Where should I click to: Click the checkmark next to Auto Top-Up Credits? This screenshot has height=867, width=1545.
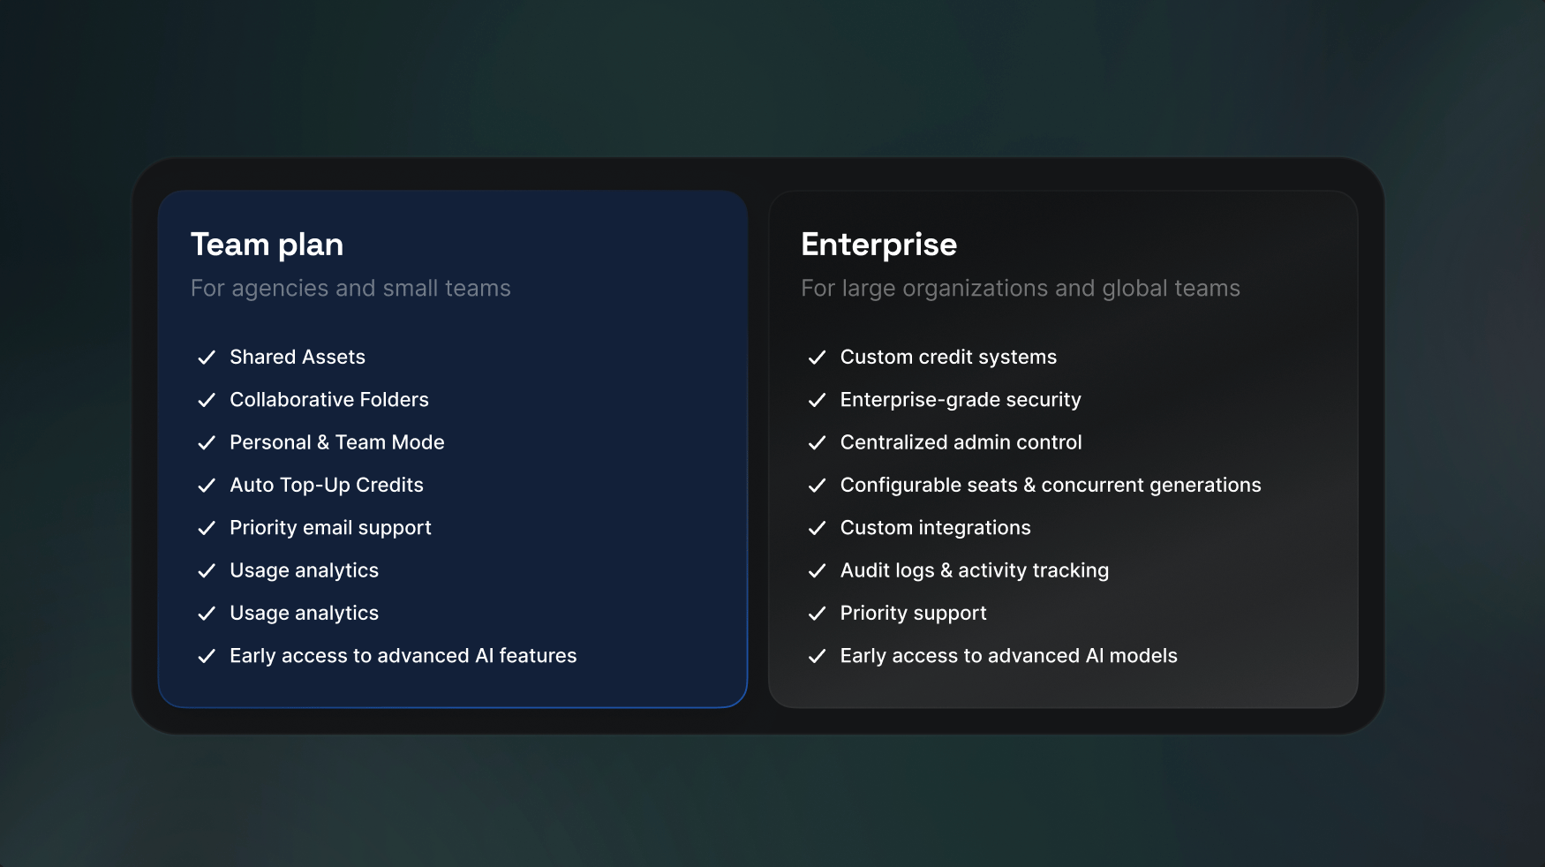coord(207,486)
